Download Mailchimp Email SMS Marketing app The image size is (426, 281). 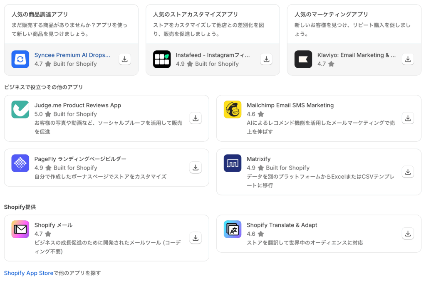pos(408,118)
